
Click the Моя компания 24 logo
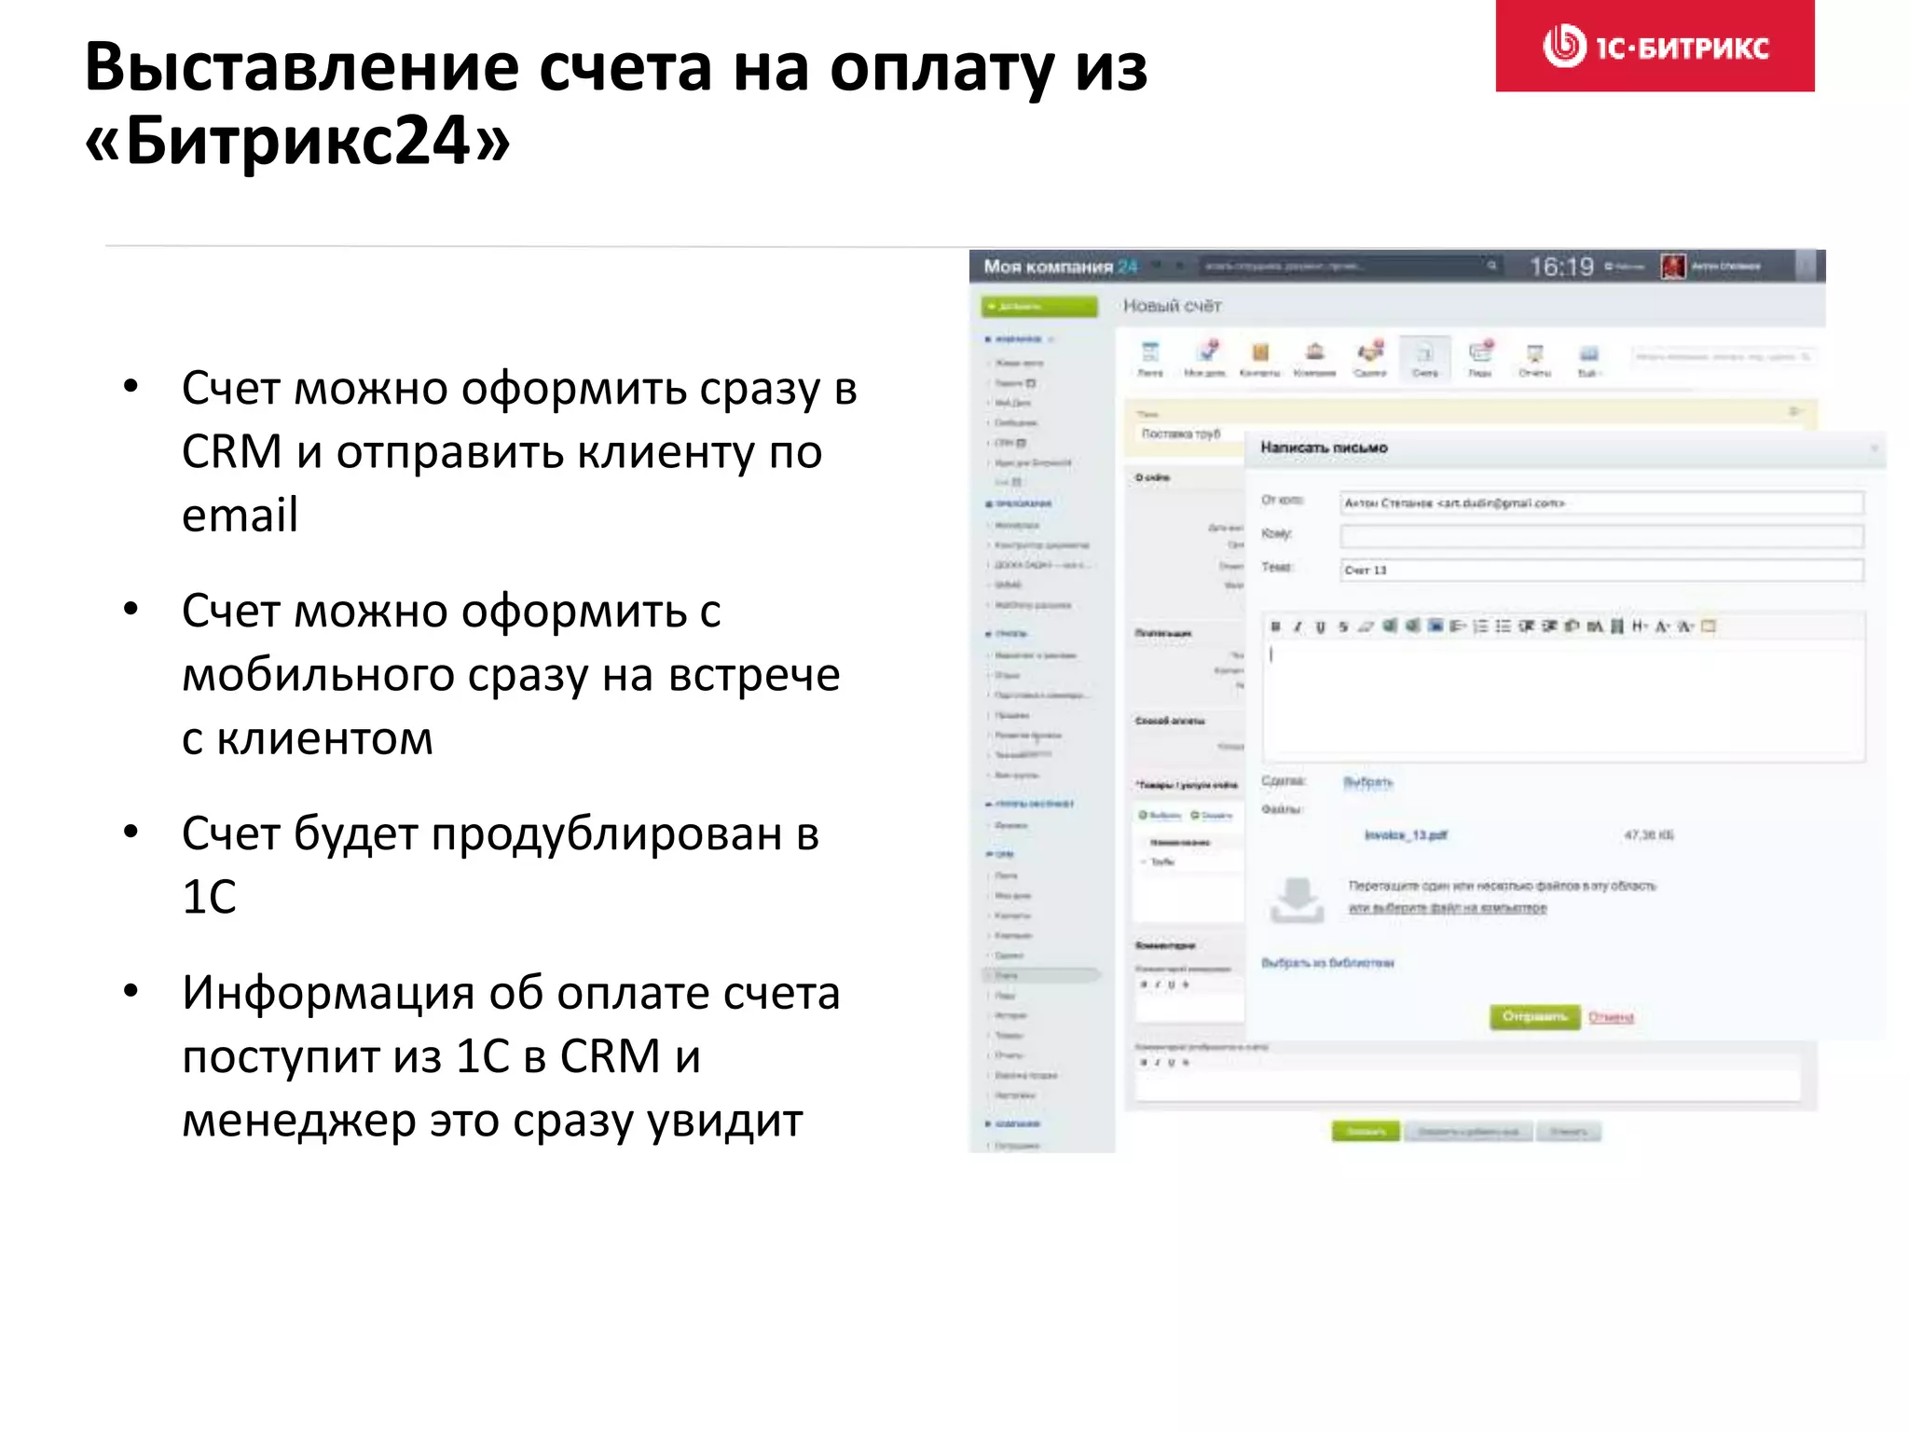point(1061,267)
